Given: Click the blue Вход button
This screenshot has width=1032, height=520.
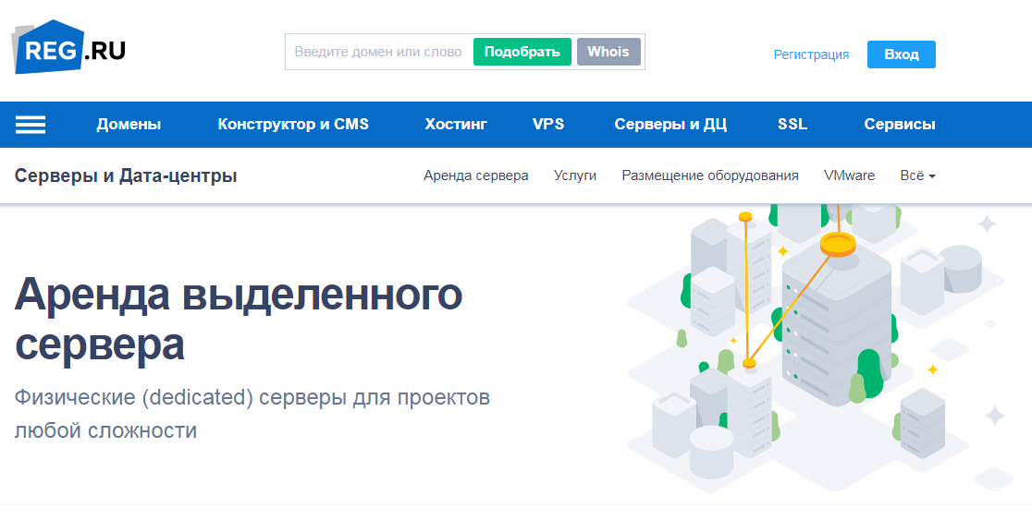Looking at the screenshot, I should (x=901, y=54).
